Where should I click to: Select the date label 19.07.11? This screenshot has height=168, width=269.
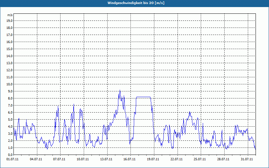(153, 159)
